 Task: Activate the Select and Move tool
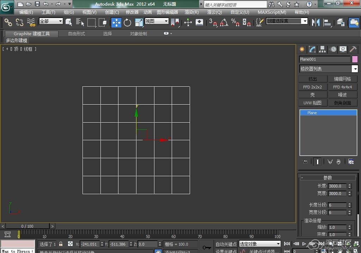coord(116,22)
